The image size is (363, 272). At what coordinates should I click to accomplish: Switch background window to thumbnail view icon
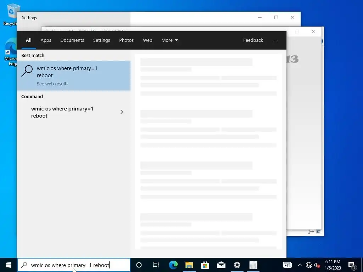tap(319, 232)
